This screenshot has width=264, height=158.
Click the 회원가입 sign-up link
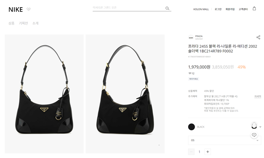pyautogui.click(x=230, y=9)
